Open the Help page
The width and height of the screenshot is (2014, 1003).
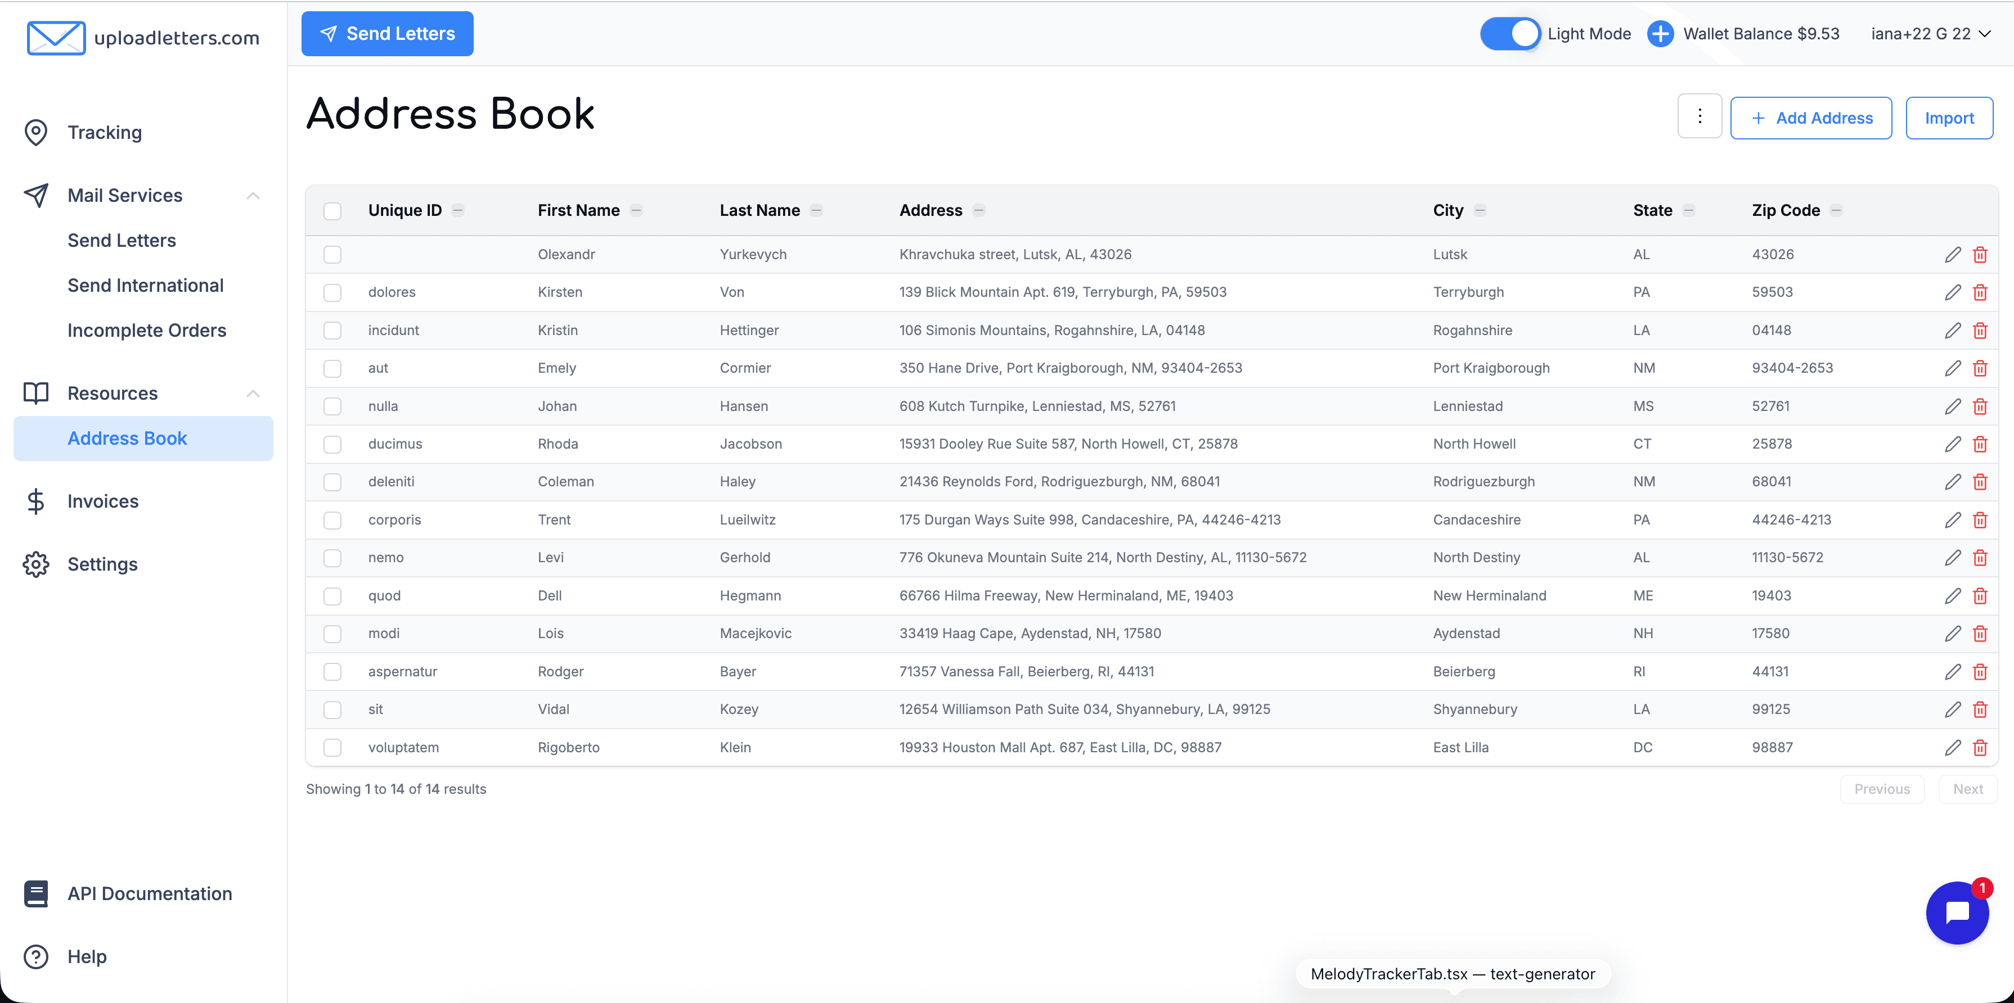(86, 957)
